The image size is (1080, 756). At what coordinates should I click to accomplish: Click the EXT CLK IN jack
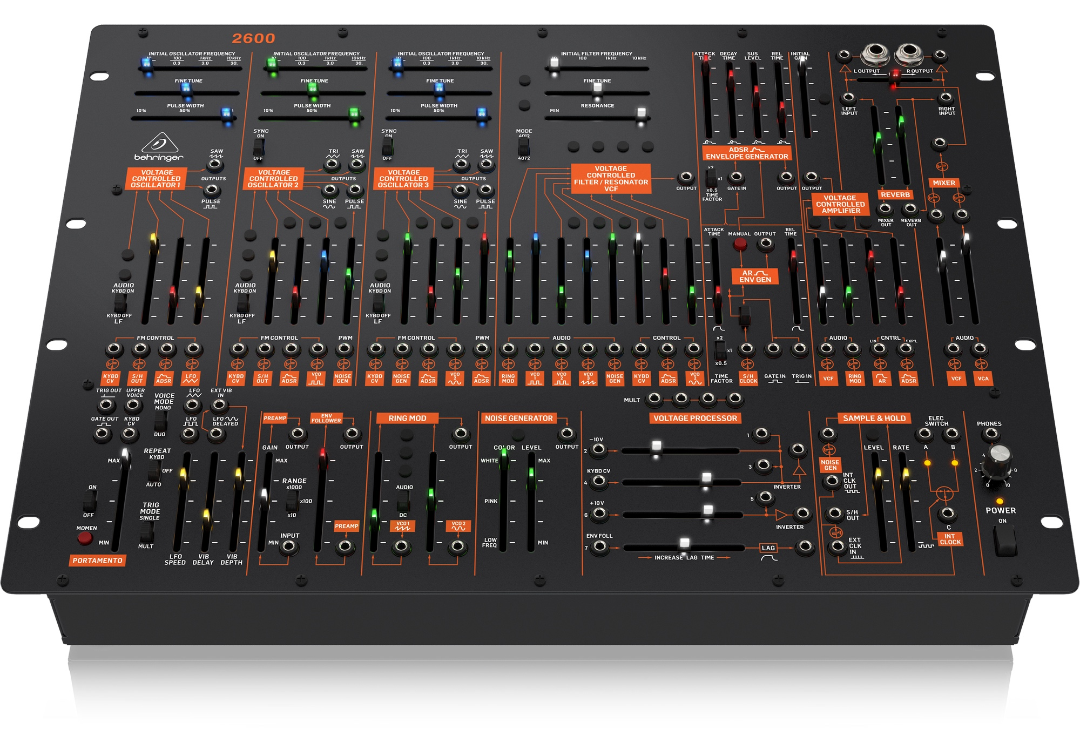coord(837,546)
